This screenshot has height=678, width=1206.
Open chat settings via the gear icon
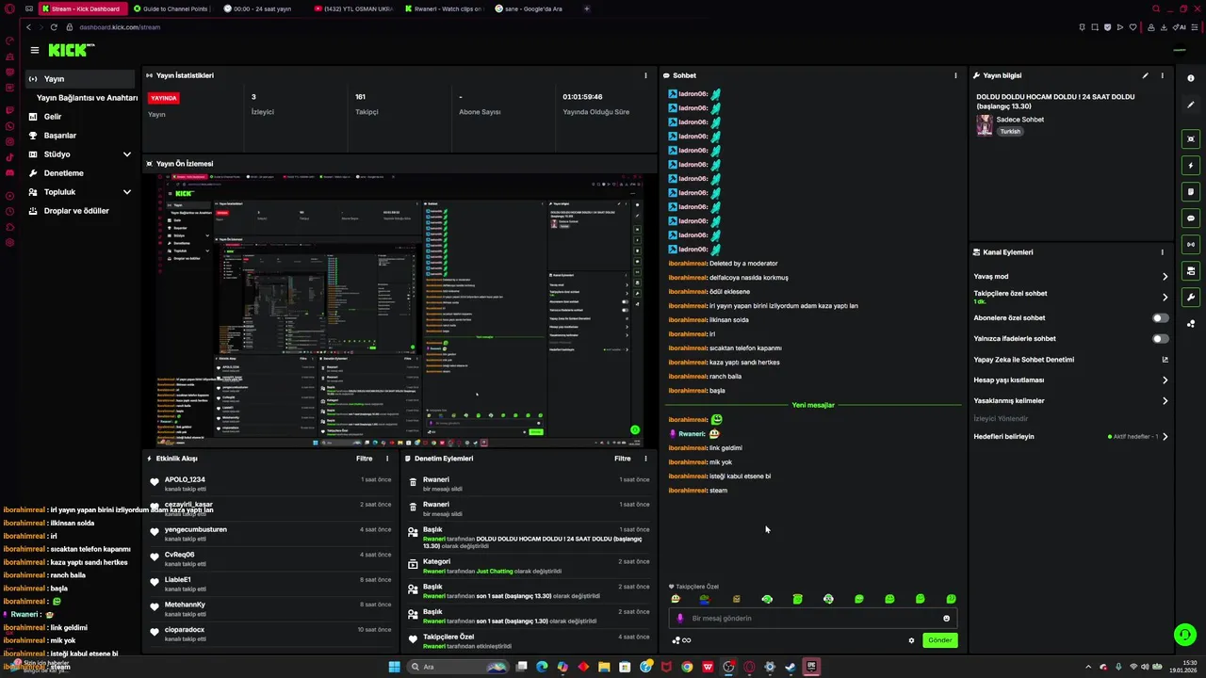(911, 640)
